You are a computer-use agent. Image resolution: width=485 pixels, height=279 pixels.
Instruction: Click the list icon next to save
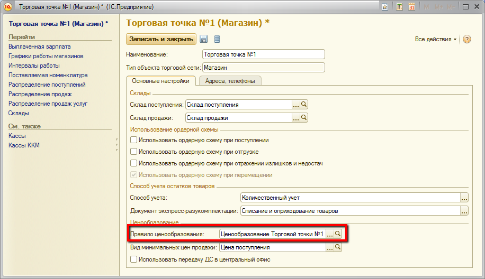click(217, 40)
